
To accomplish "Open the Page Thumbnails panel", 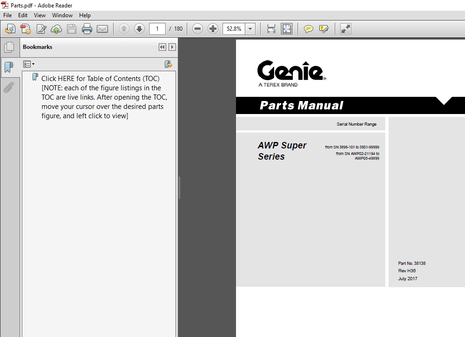I will coord(9,47).
